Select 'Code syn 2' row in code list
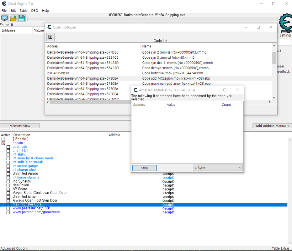The width and height of the screenshot is (292, 251). point(159,52)
